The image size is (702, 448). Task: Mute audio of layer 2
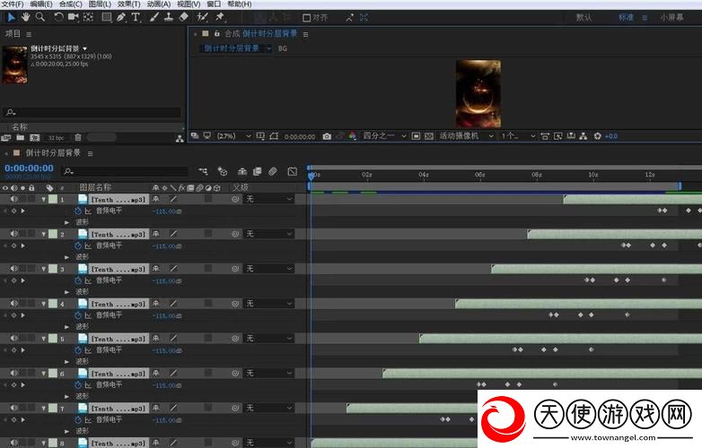click(13, 234)
